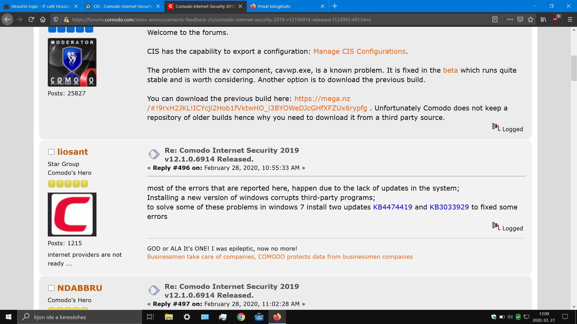
Task: Click Logged icon in liosant's post
Action: coord(496,226)
